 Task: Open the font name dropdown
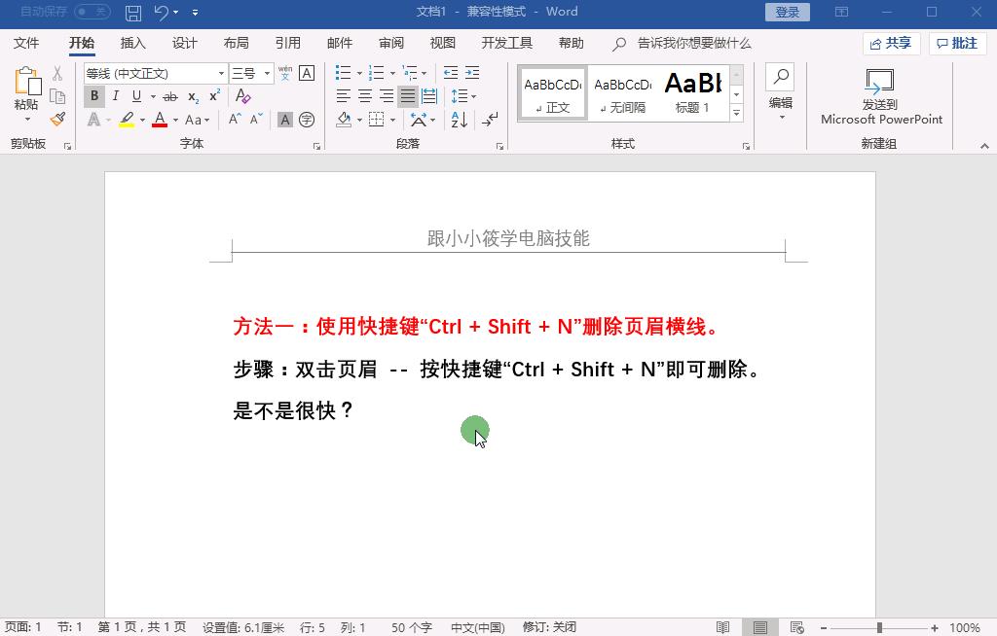click(222, 73)
